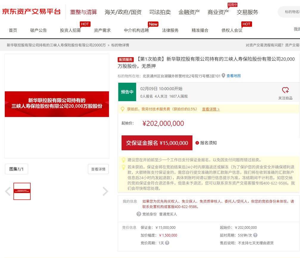Click the question mark beside 竞拍身份
300x258 pixels.
[x=139, y=214]
